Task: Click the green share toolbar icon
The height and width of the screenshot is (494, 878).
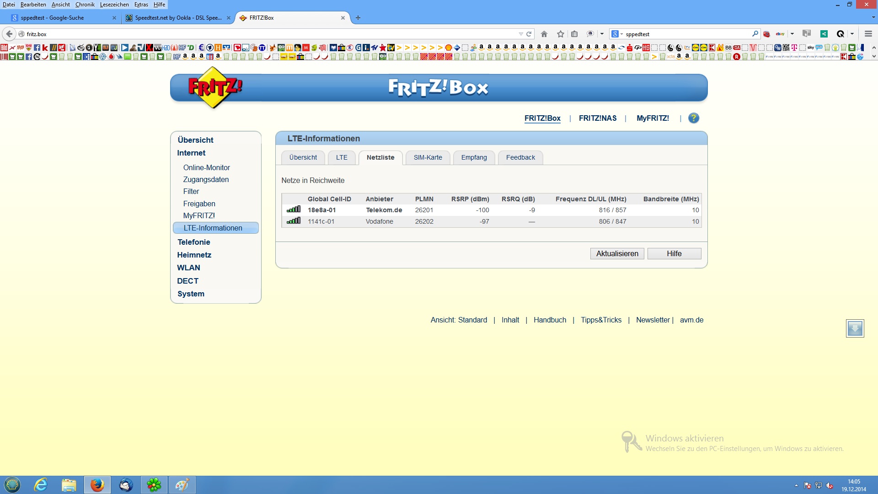Action: coord(824,34)
